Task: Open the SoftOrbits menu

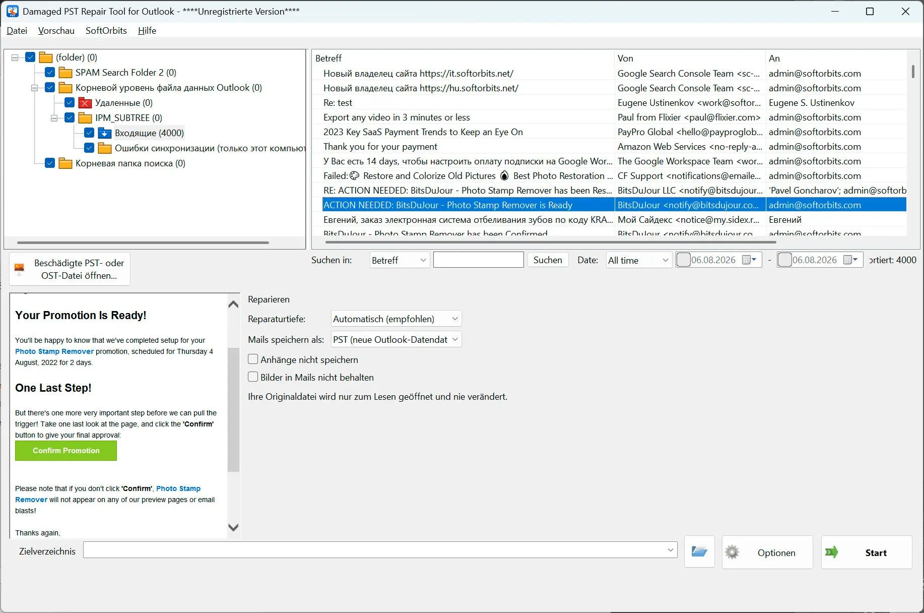Action: tap(106, 31)
